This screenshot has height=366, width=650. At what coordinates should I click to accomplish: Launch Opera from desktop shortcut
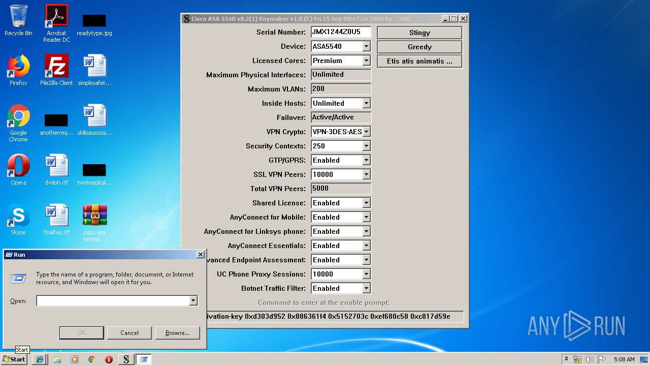tap(18, 170)
